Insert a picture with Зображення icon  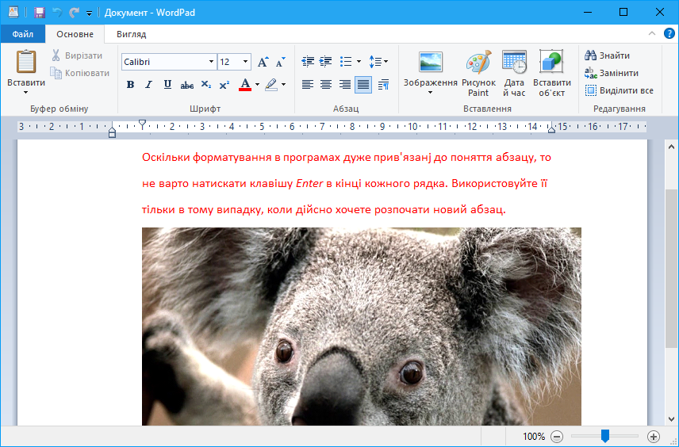pyautogui.click(x=431, y=62)
